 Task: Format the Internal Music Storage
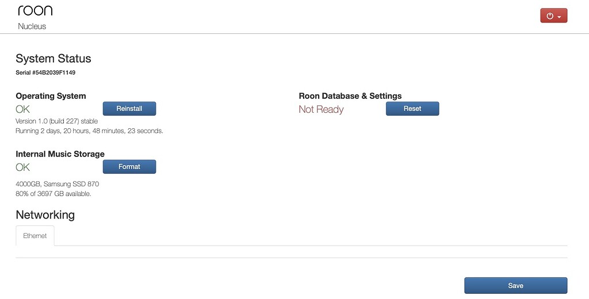pyautogui.click(x=129, y=167)
